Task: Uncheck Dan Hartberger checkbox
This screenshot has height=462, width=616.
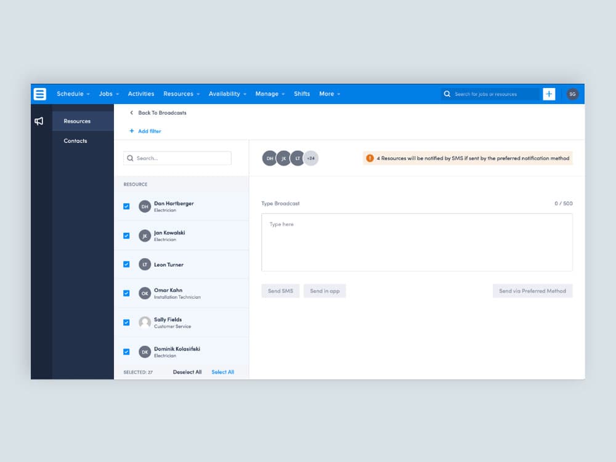Action: (126, 206)
